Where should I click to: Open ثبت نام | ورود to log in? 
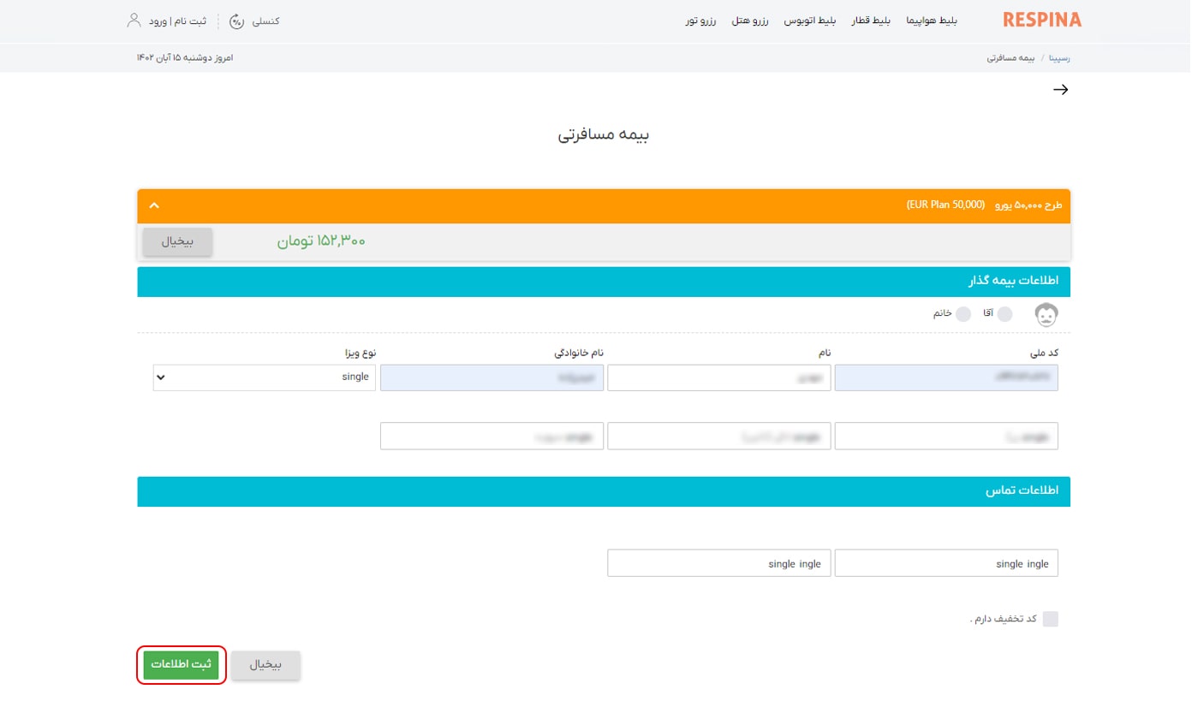[x=177, y=20]
